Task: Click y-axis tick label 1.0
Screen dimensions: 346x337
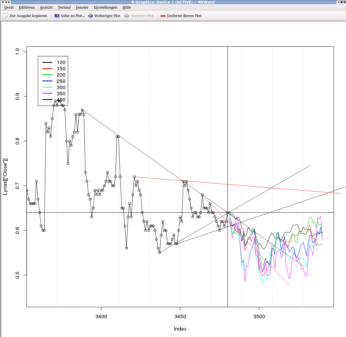Action: 17,52
